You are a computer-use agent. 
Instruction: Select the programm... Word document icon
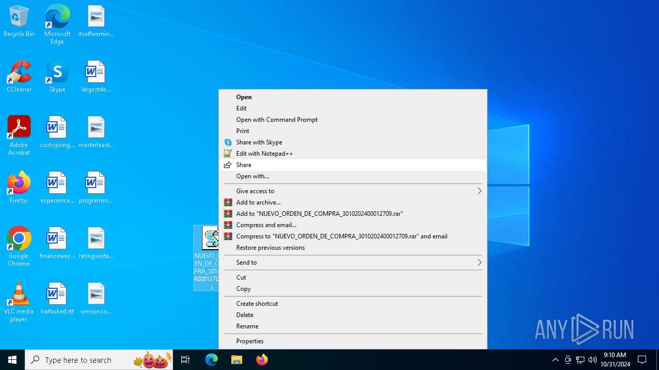[x=96, y=188]
